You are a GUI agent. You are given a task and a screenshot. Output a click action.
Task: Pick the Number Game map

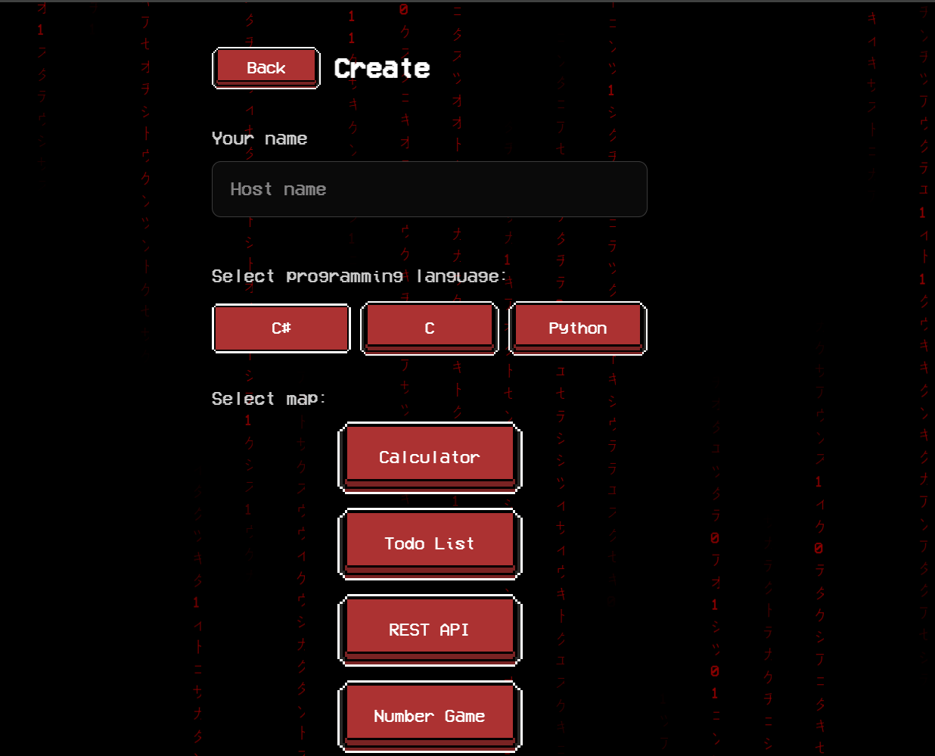tap(430, 716)
